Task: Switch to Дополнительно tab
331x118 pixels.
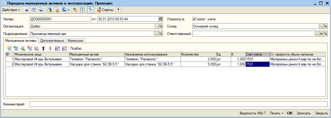Action: pos(52,41)
